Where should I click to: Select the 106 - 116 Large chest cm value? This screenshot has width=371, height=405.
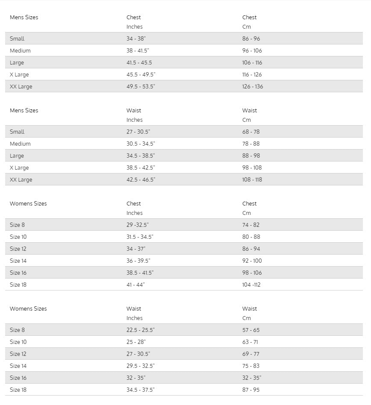click(x=252, y=62)
